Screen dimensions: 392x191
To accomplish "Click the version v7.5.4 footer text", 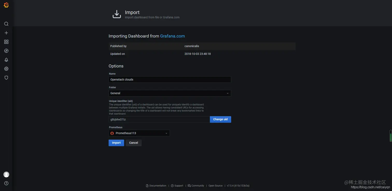I will [238, 186].
